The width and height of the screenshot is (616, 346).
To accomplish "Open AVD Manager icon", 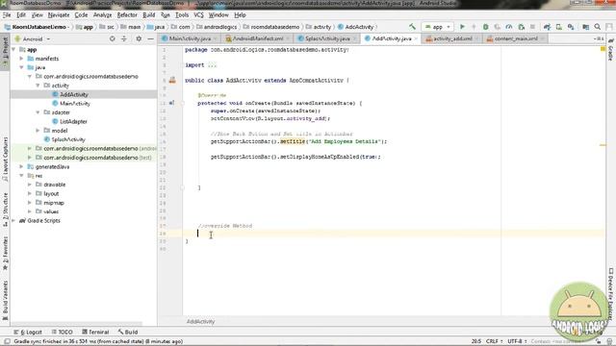I will 558,27.
